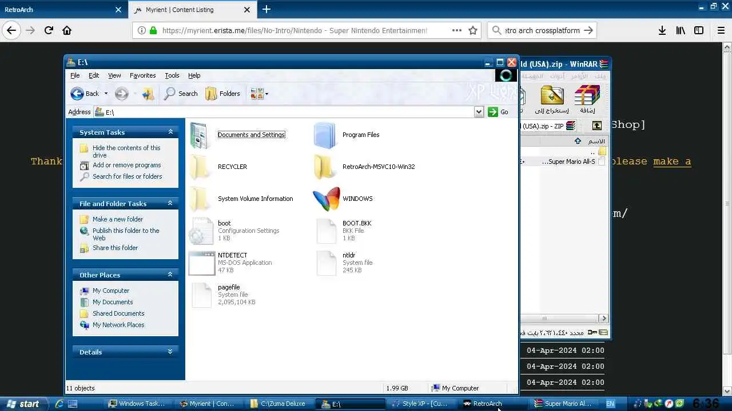Click the Firefox search box
732x411 pixels.
pyautogui.click(x=542, y=30)
